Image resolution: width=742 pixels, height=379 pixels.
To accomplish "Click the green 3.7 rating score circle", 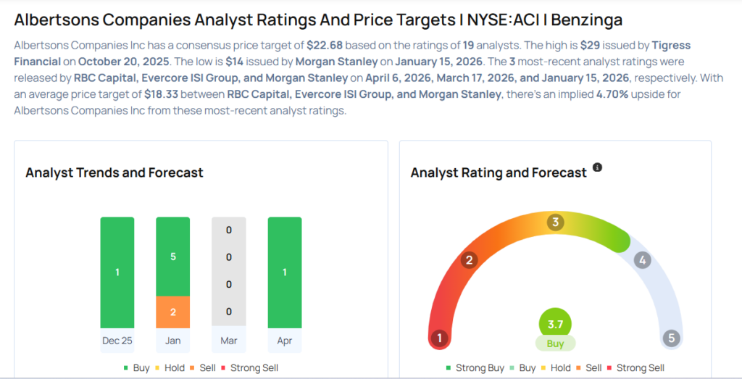I will [555, 324].
